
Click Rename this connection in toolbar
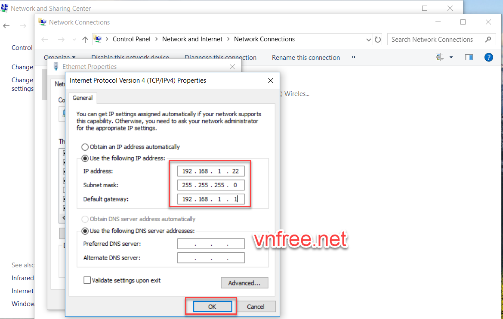point(306,58)
